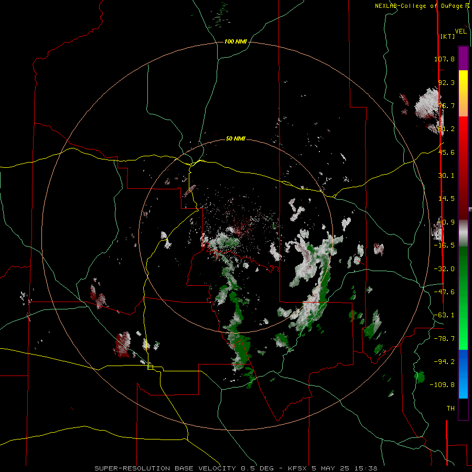Click the -32.0 velocity scale value
This screenshot has width=472, height=472.
(444, 269)
